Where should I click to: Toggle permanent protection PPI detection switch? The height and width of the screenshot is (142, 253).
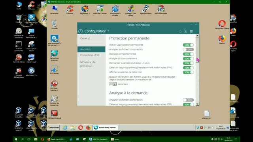click(188, 68)
